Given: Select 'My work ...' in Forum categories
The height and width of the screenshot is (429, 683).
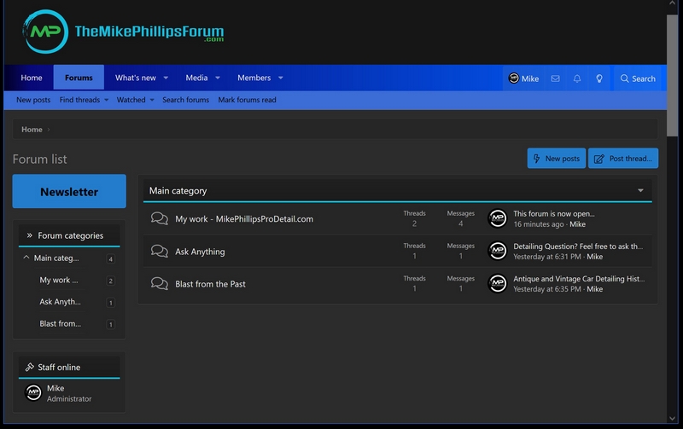Looking at the screenshot, I should point(59,281).
